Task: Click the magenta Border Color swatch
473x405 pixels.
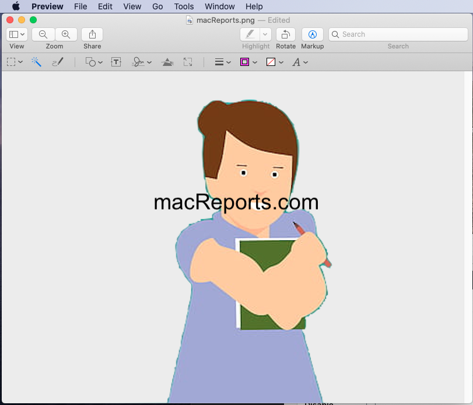Action: coord(244,62)
